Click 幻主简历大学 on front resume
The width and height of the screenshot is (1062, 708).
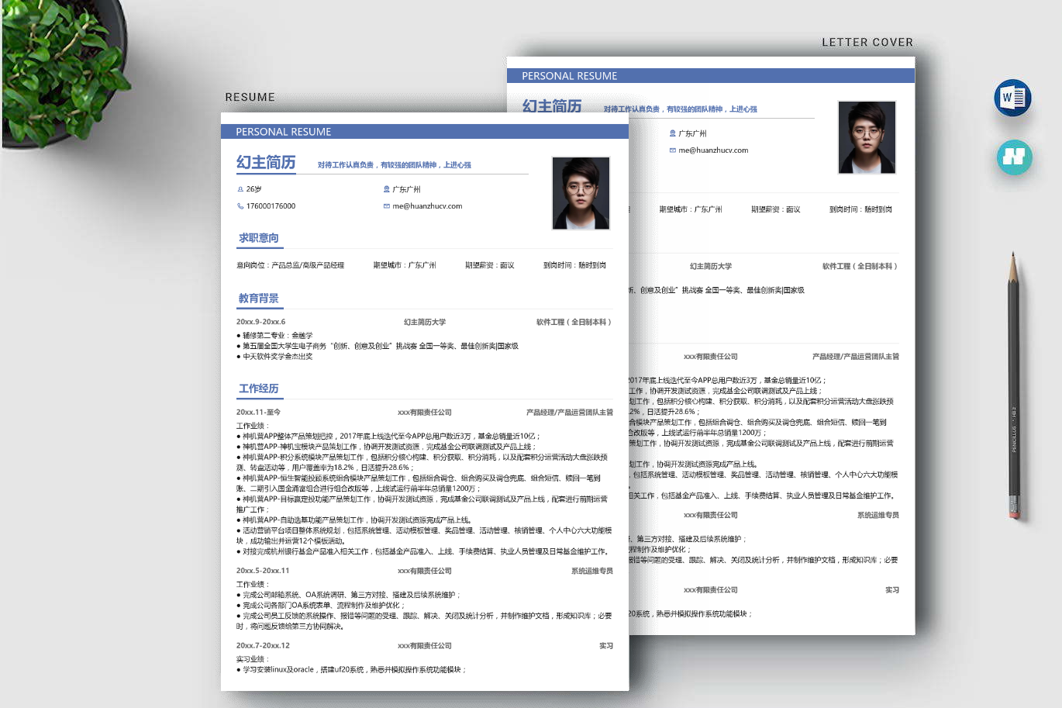click(425, 322)
